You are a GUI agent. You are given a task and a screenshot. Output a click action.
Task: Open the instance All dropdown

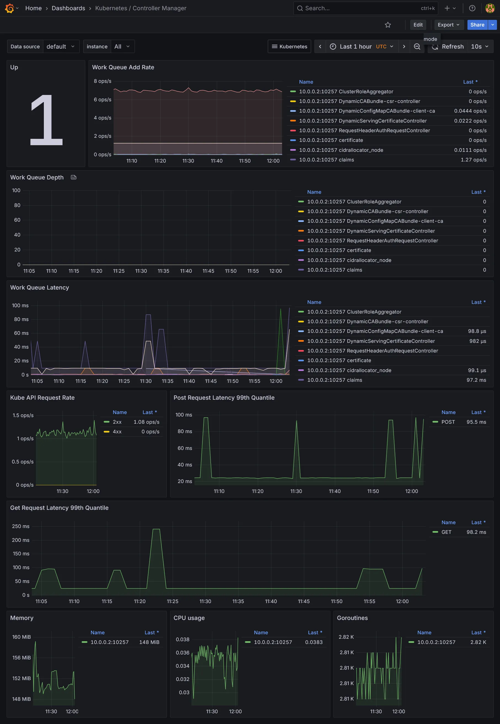122,46
